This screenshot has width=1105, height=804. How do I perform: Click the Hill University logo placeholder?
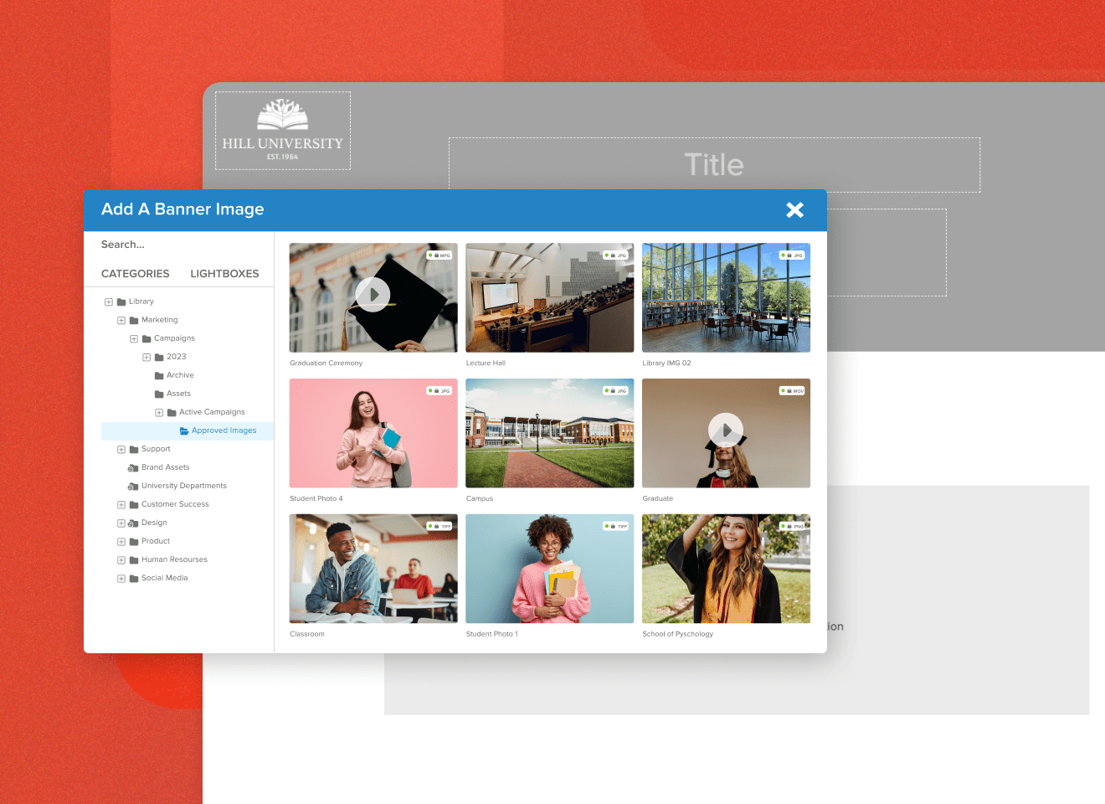tap(283, 131)
